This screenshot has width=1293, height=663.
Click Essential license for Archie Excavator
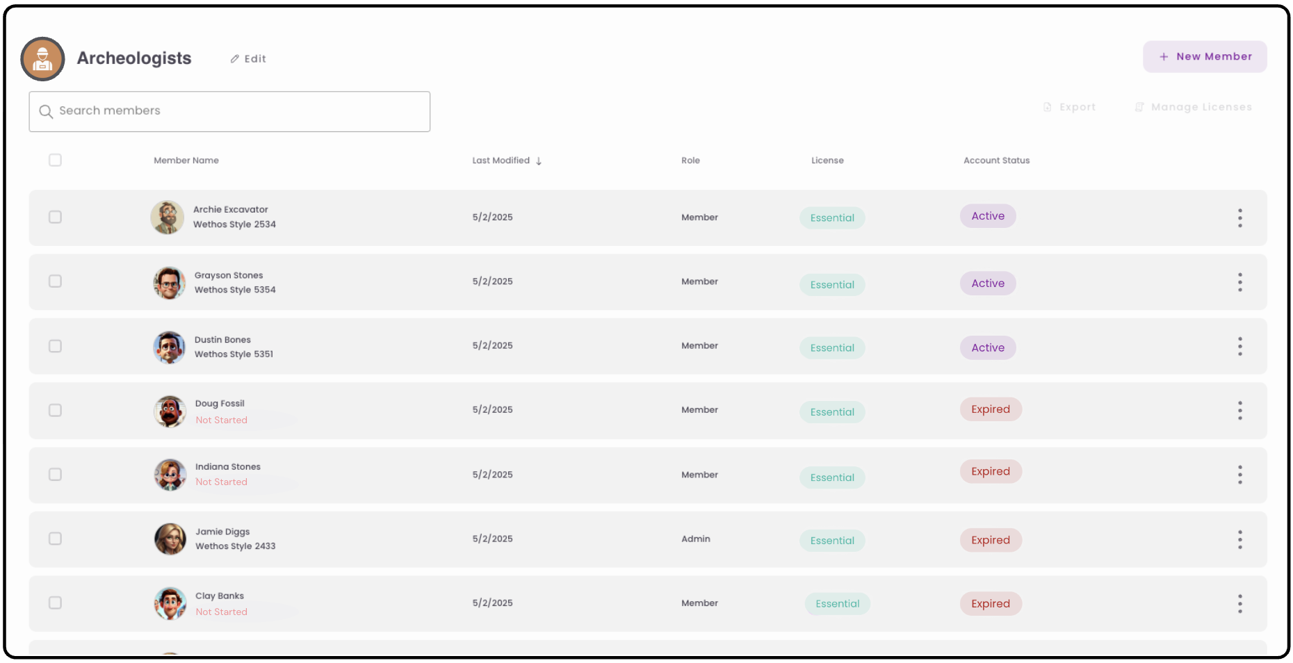[x=832, y=218]
